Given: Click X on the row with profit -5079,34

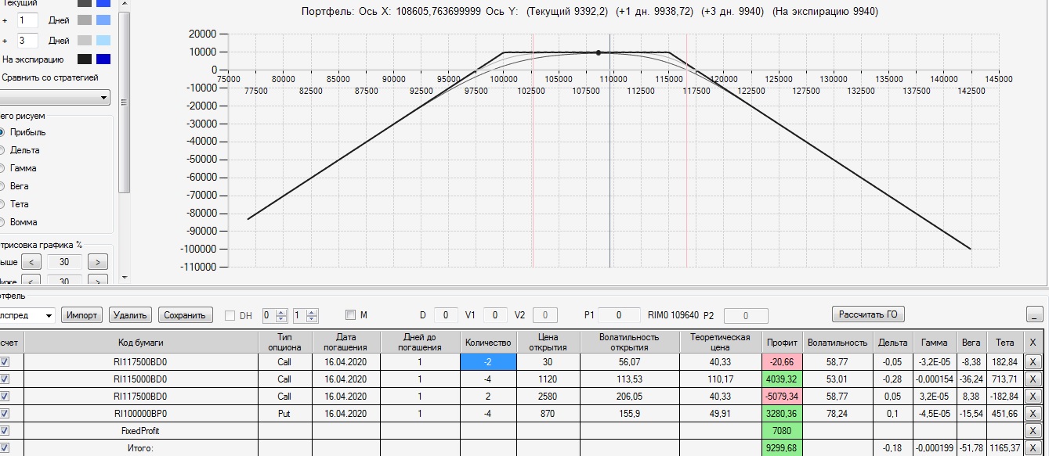Looking at the screenshot, I should 1035,397.
